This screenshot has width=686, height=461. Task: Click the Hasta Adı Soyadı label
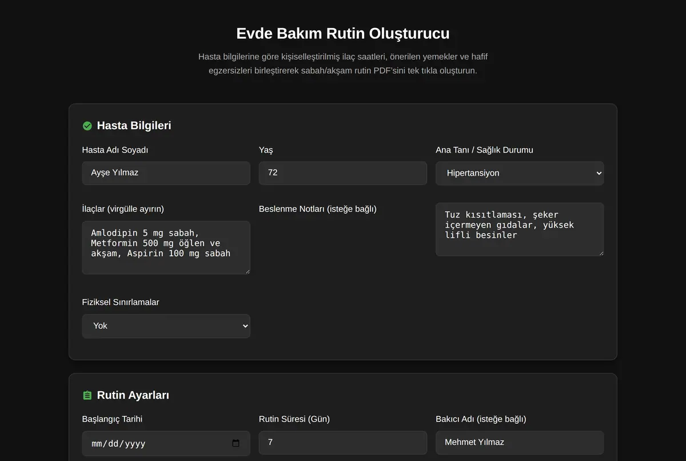pos(115,150)
